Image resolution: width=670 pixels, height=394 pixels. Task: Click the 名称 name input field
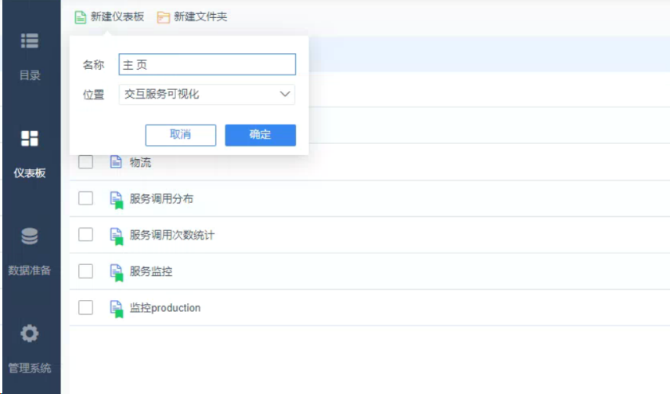point(207,65)
